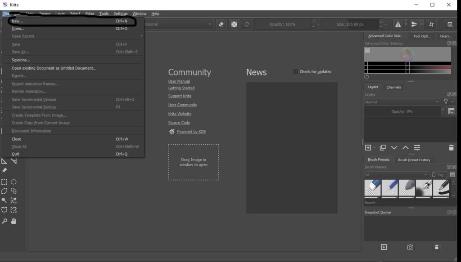The width and height of the screenshot is (461, 262).
Task: Select Sessions... menu entry
Action: 72,60
